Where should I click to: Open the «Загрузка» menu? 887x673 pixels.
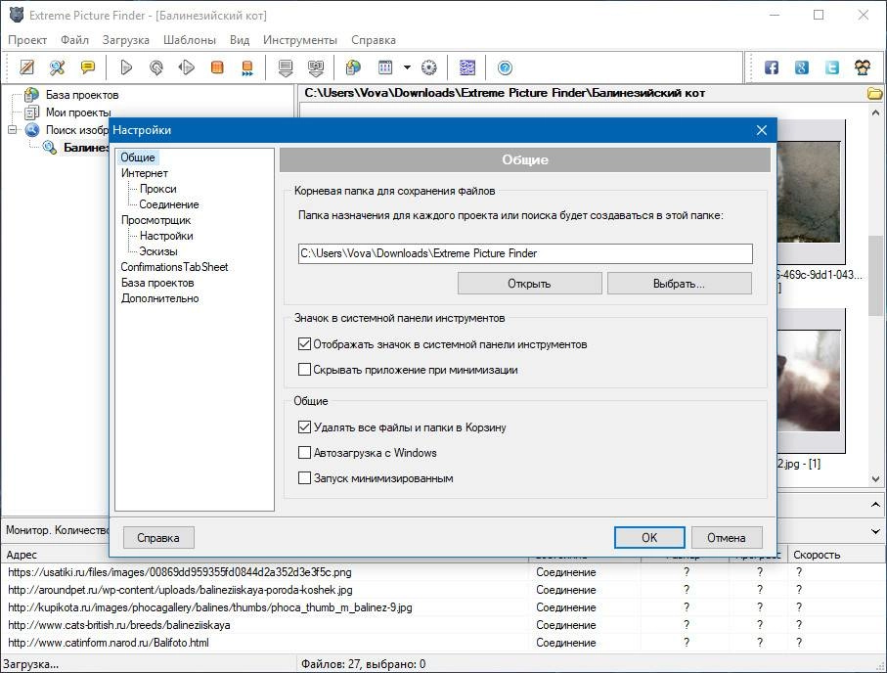[125, 40]
